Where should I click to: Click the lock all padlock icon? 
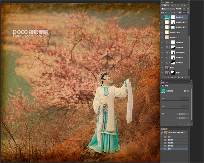click(175, 13)
